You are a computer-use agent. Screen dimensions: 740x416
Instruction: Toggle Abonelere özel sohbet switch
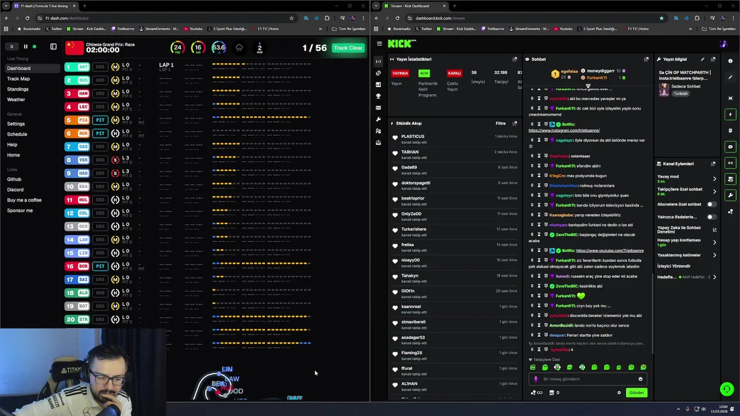[711, 204]
